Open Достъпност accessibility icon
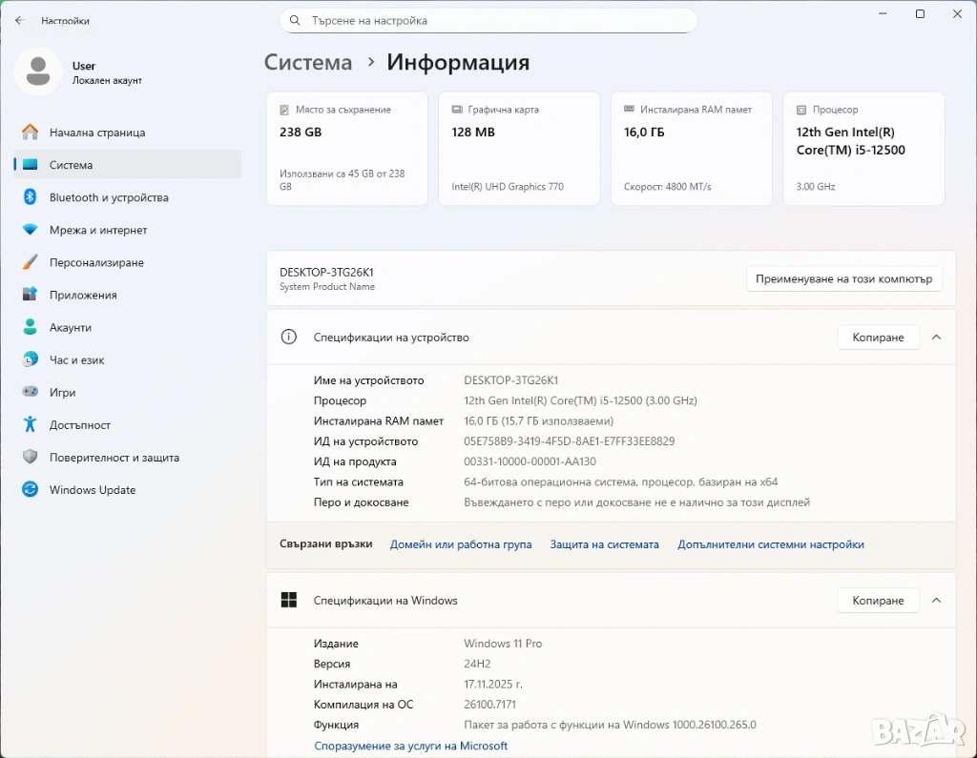Screen dimensions: 977x758 coord(31,424)
